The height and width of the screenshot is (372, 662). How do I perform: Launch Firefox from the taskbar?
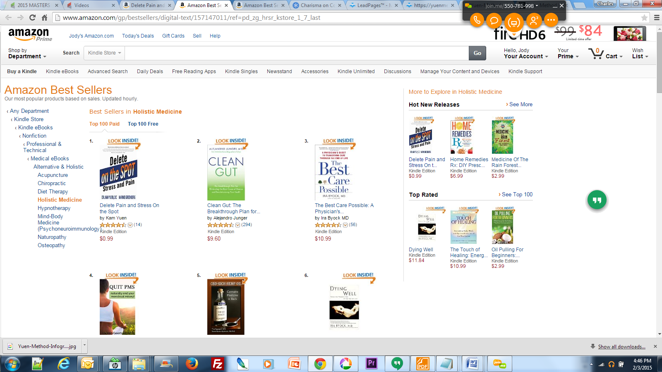192,364
